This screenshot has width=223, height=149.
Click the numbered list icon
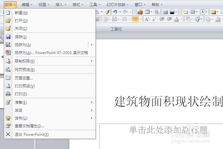(x=125, y=19)
